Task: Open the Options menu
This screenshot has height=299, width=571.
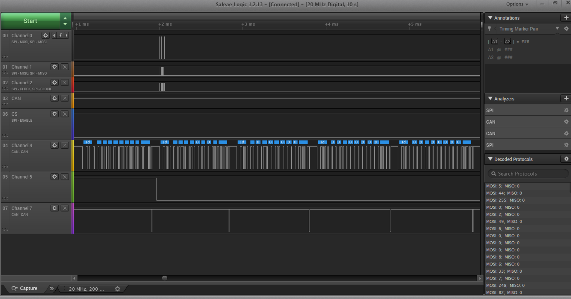Action: click(x=517, y=4)
